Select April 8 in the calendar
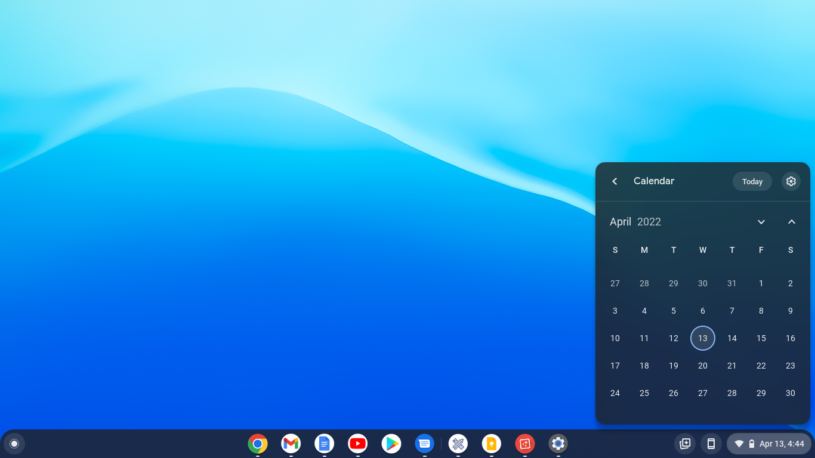This screenshot has width=815, height=458. (x=761, y=311)
